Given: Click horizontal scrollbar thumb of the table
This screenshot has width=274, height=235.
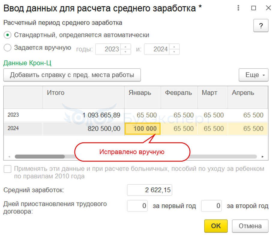Looking at the screenshot, I should pyautogui.click(x=40, y=156).
